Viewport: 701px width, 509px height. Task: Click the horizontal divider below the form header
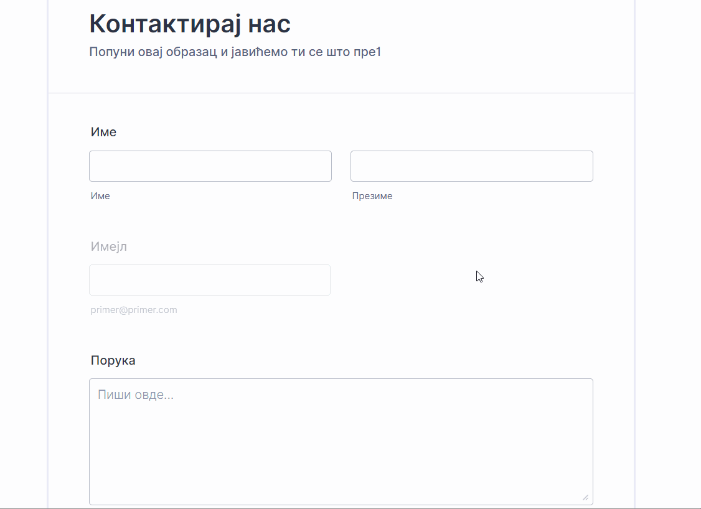[x=341, y=93]
